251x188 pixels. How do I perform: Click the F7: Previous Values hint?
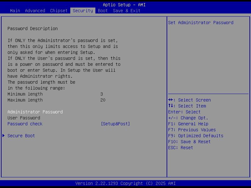pyautogui.click(x=192, y=130)
